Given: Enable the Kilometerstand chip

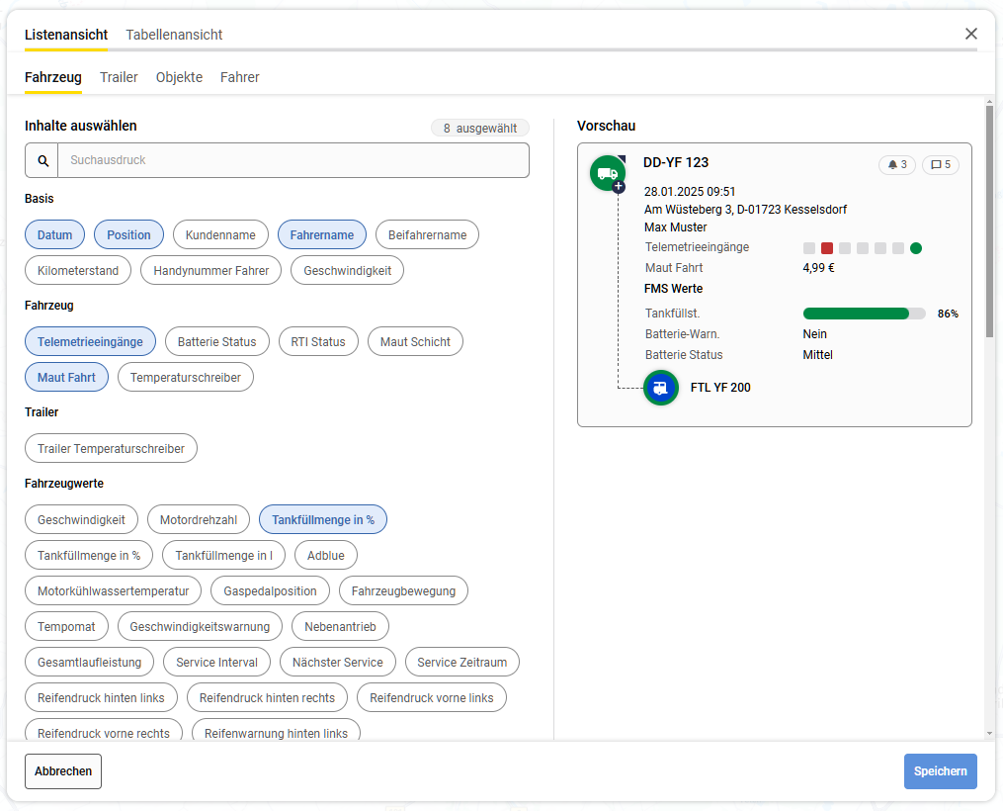Looking at the screenshot, I should coord(78,271).
